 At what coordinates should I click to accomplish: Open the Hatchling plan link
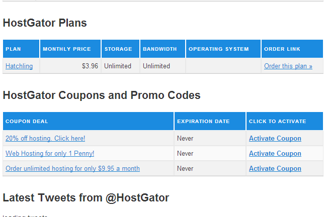19,66
